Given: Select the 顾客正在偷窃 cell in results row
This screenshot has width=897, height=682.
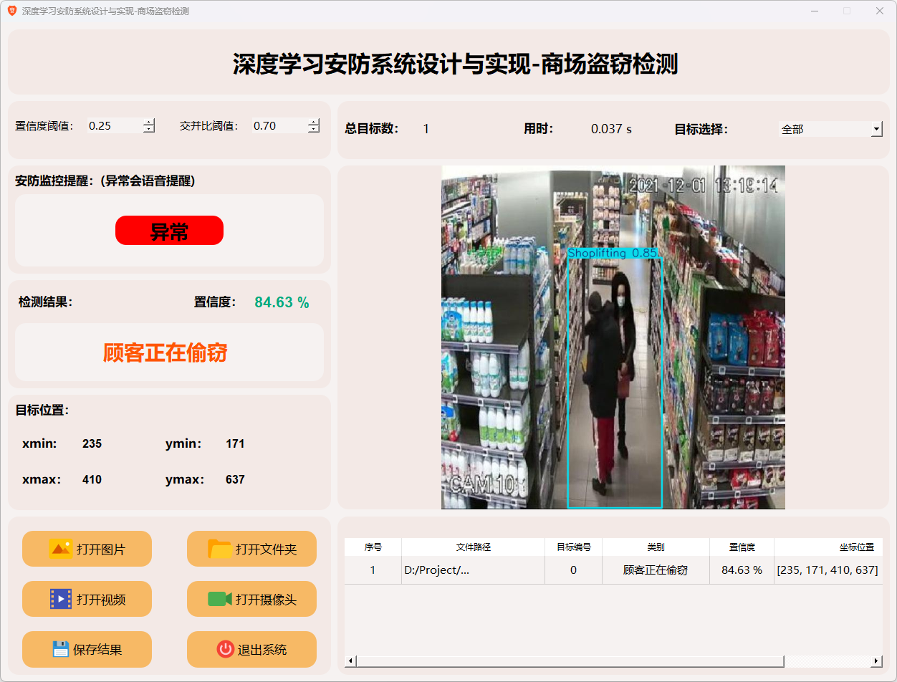Looking at the screenshot, I should 655,570.
